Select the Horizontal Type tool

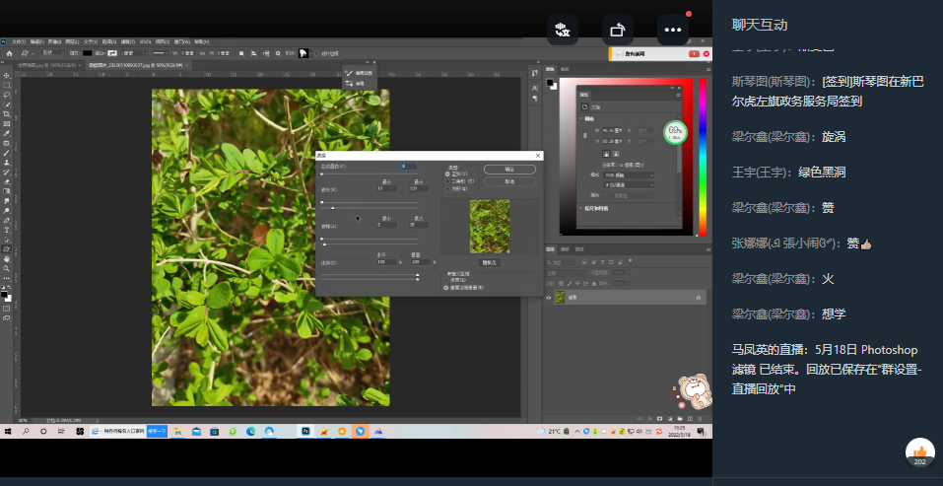pyautogui.click(x=7, y=230)
